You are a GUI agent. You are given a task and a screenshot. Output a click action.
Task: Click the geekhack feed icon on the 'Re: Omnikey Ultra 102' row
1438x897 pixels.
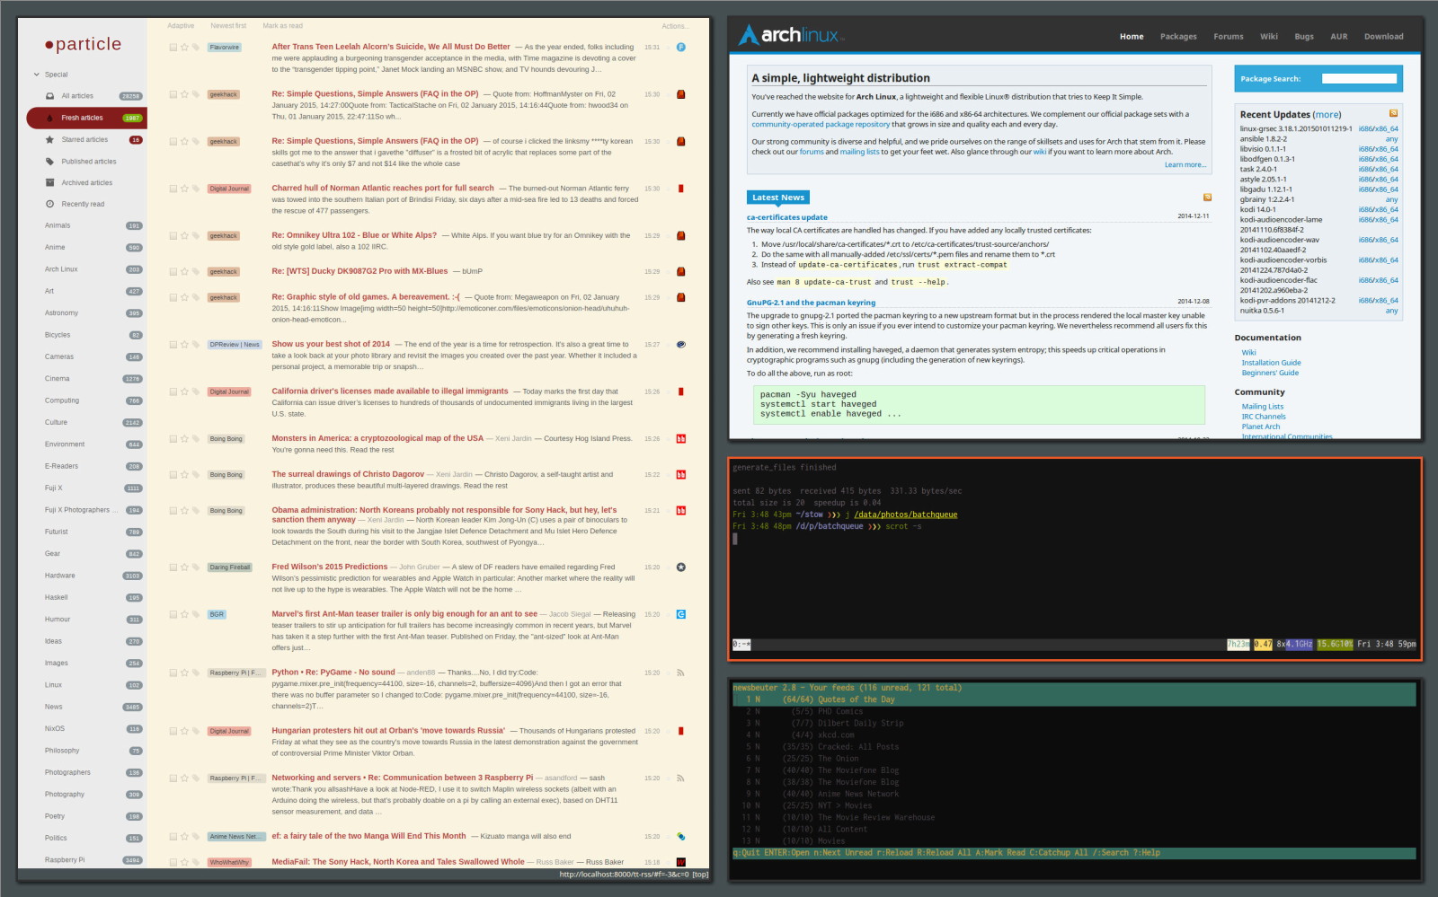pyautogui.click(x=681, y=236)
